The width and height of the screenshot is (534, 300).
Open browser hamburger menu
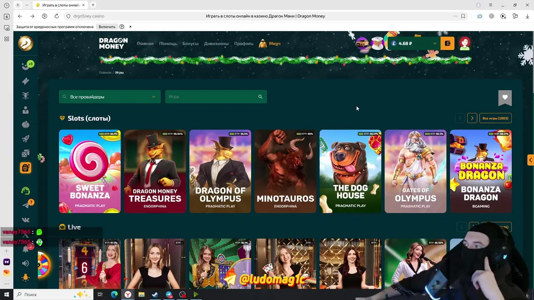point(491,5)
